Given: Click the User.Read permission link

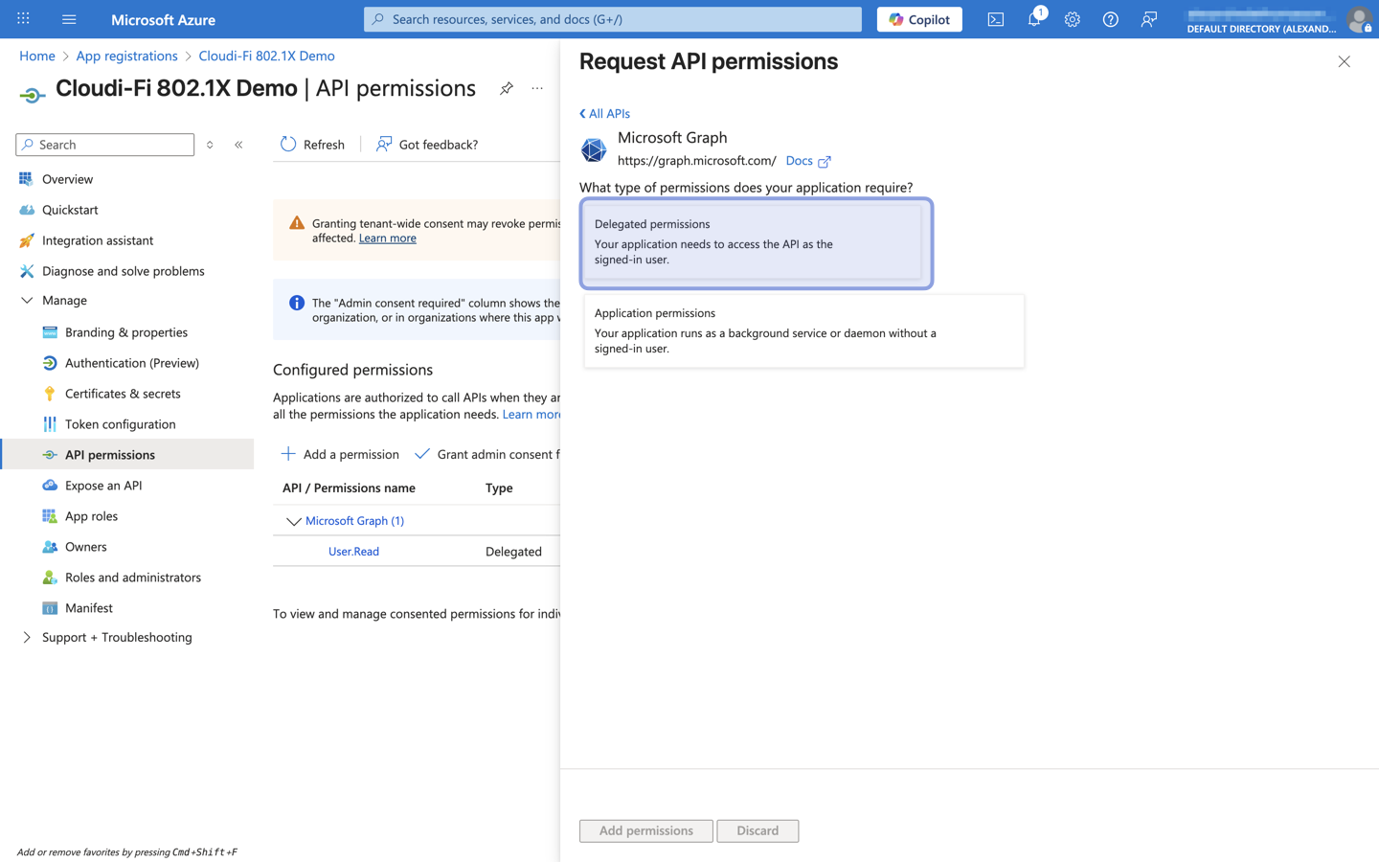Looking at the screenshot, I should (x=353, y=552).
